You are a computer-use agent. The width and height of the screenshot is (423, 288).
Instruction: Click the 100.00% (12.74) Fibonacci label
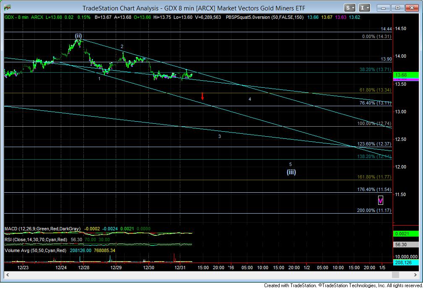[374, 123]
